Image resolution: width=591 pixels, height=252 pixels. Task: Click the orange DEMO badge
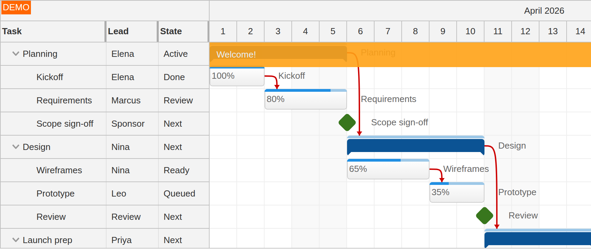16,7
